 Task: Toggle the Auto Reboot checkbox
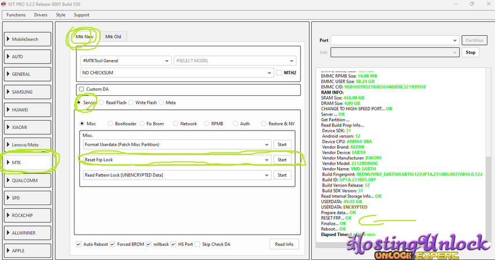(x=79, y=244)
